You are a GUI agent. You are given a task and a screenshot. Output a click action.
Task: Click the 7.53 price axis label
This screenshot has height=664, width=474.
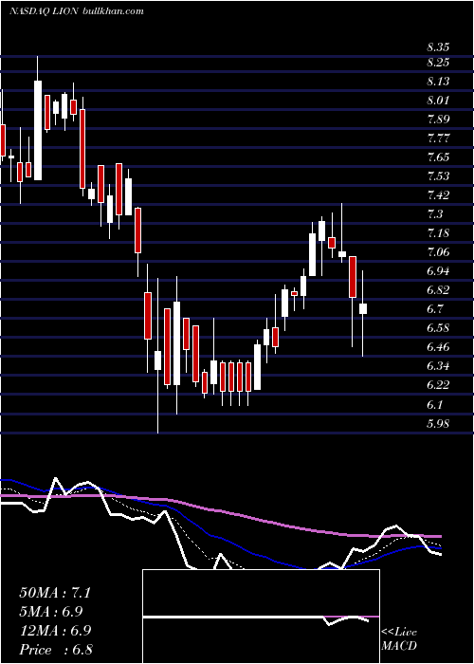pyautogui.click(x=438, y=176)
